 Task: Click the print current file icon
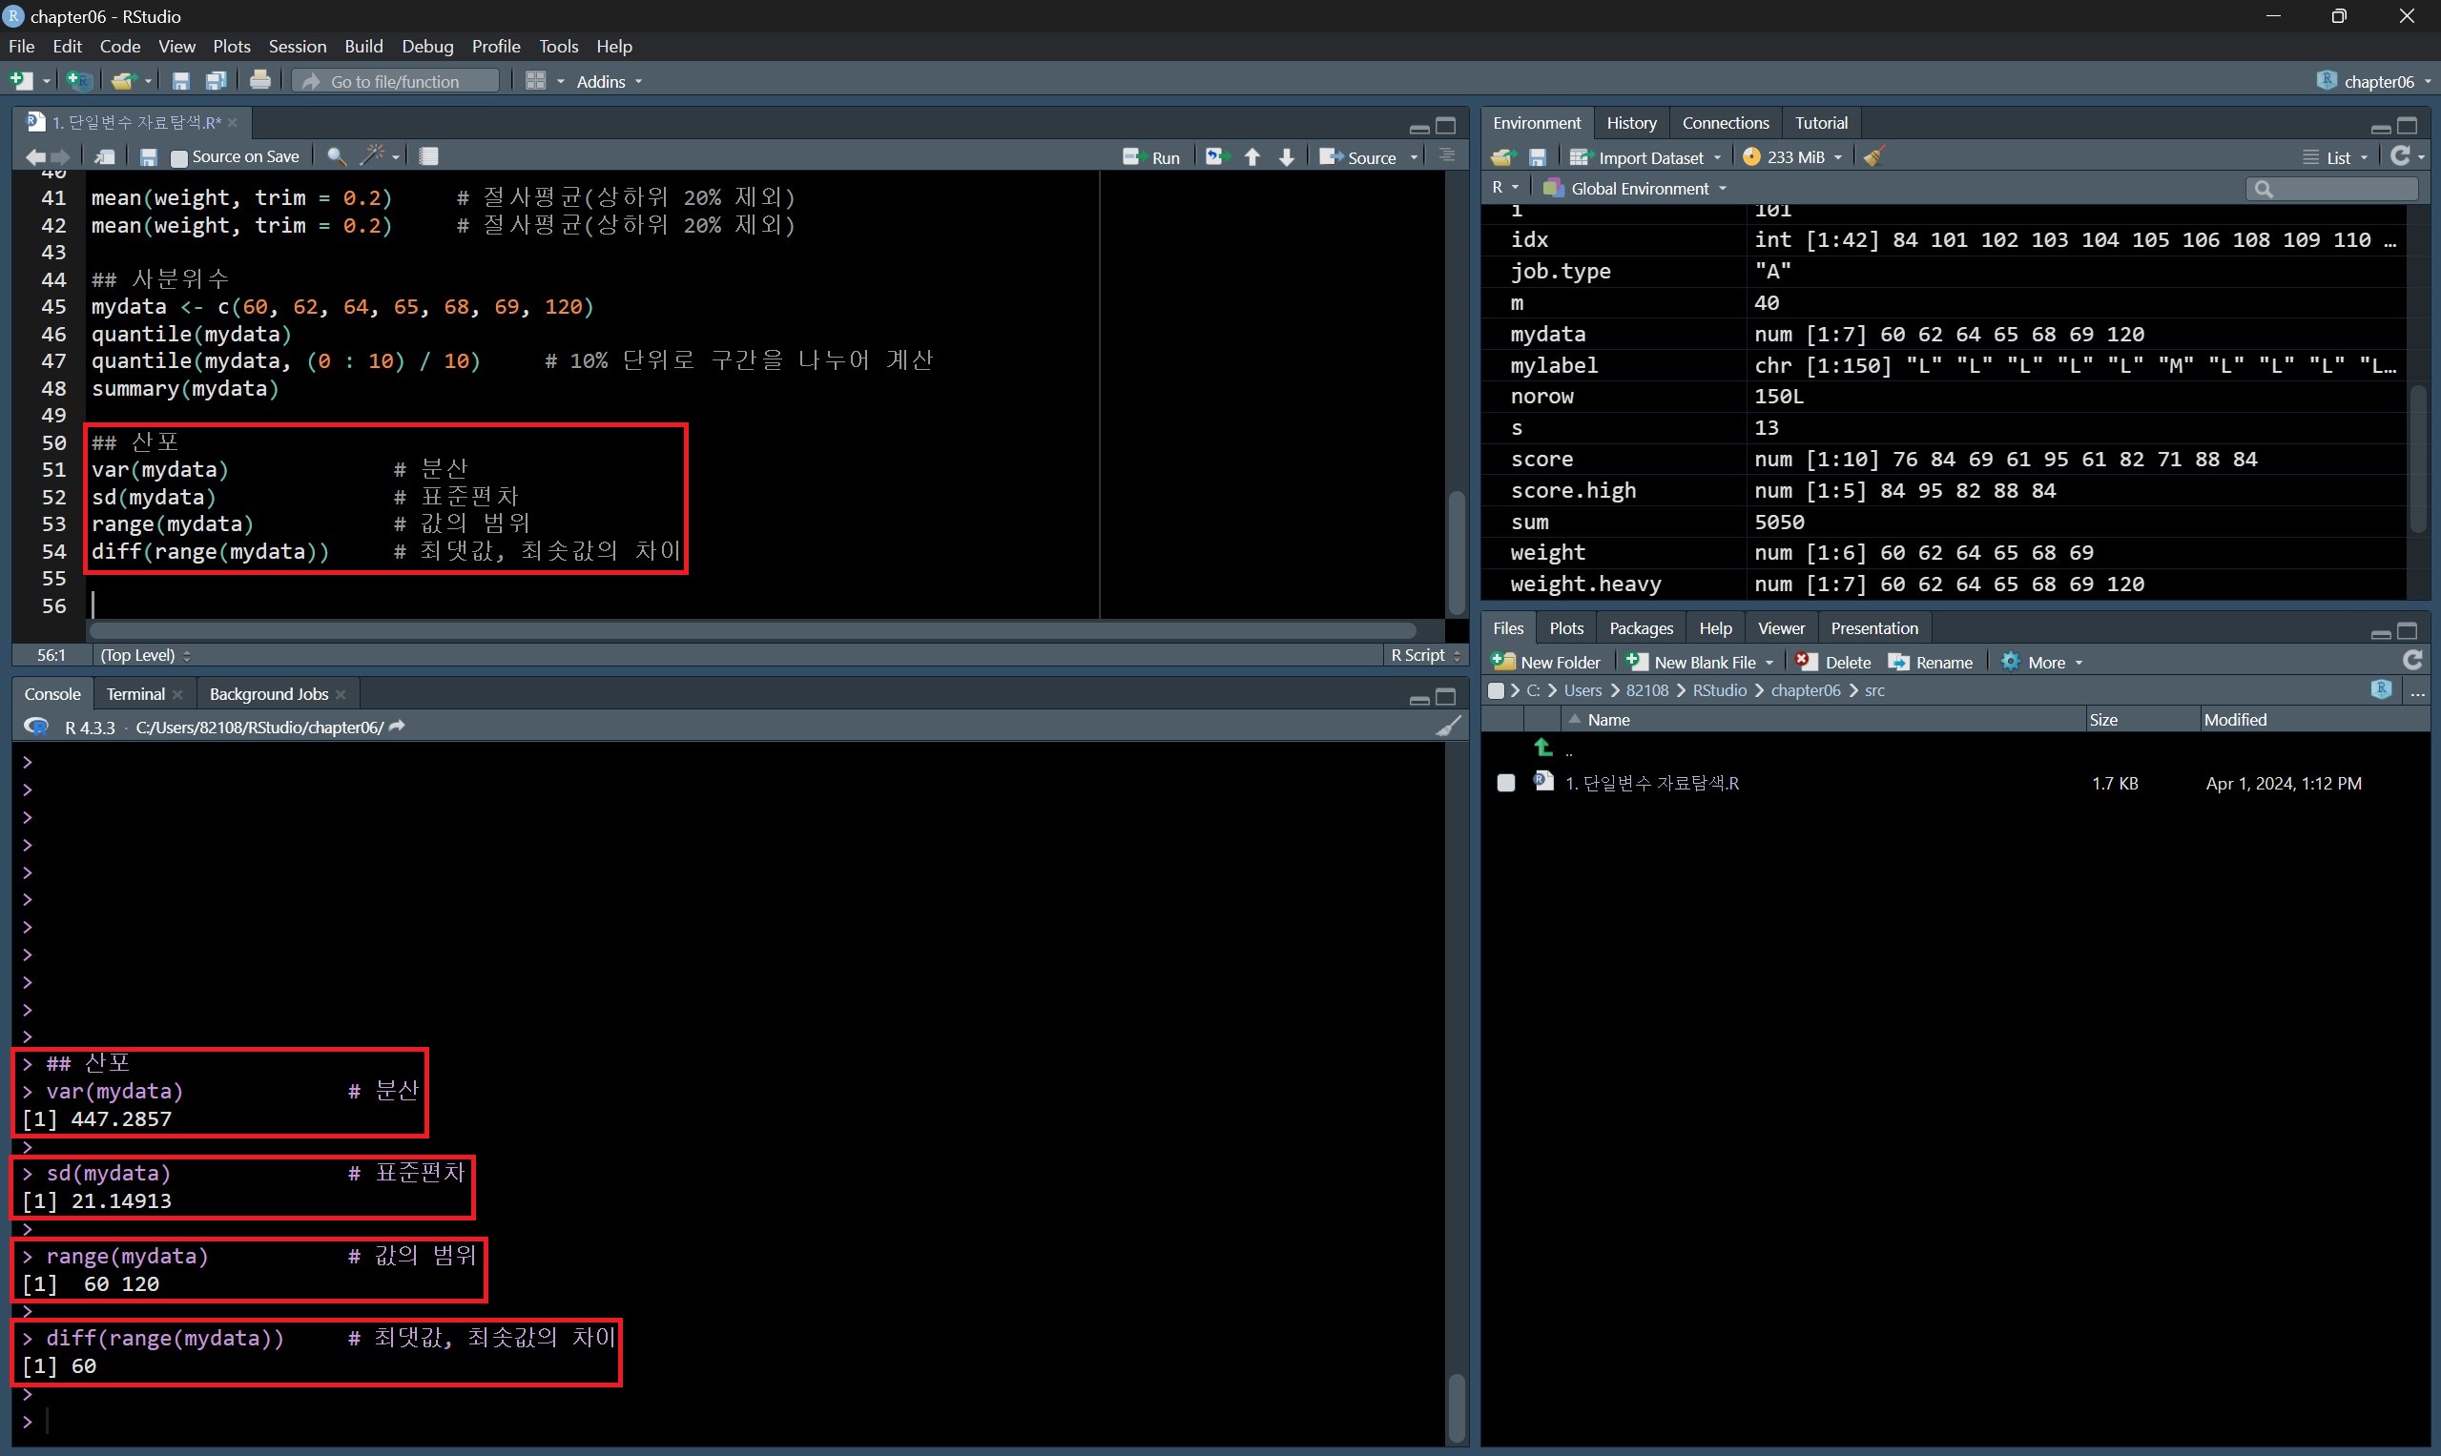pyautogui.click(x=260, y=81)
